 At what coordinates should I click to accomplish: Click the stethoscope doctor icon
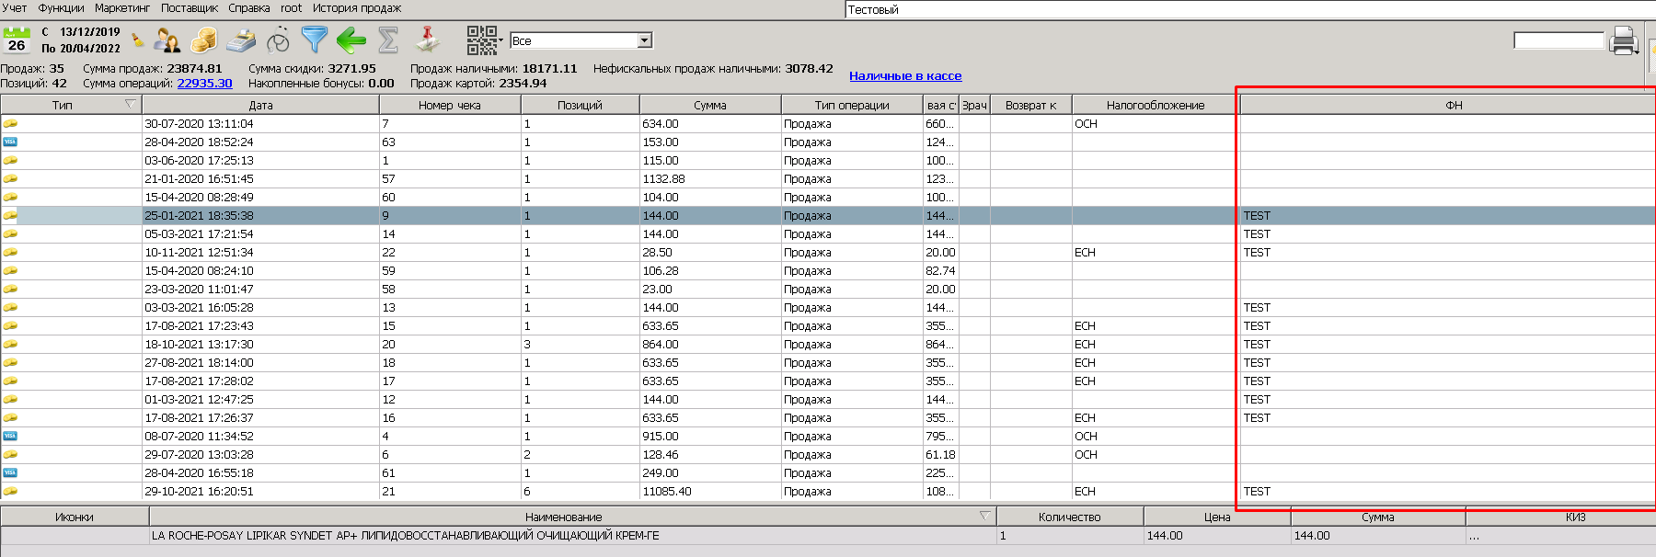click(x=278, y=40)
